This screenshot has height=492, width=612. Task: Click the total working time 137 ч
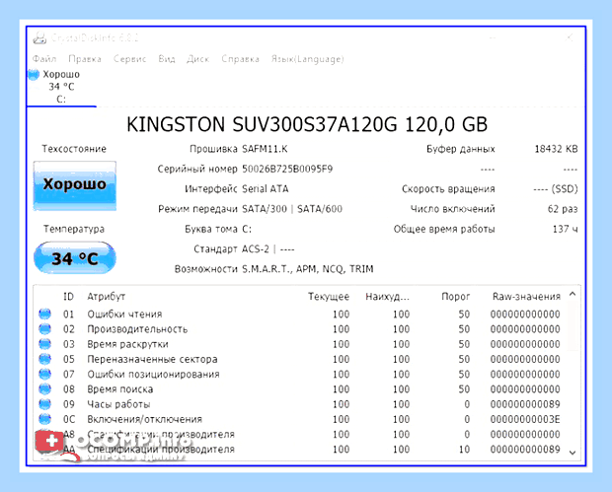pos(566,229)
